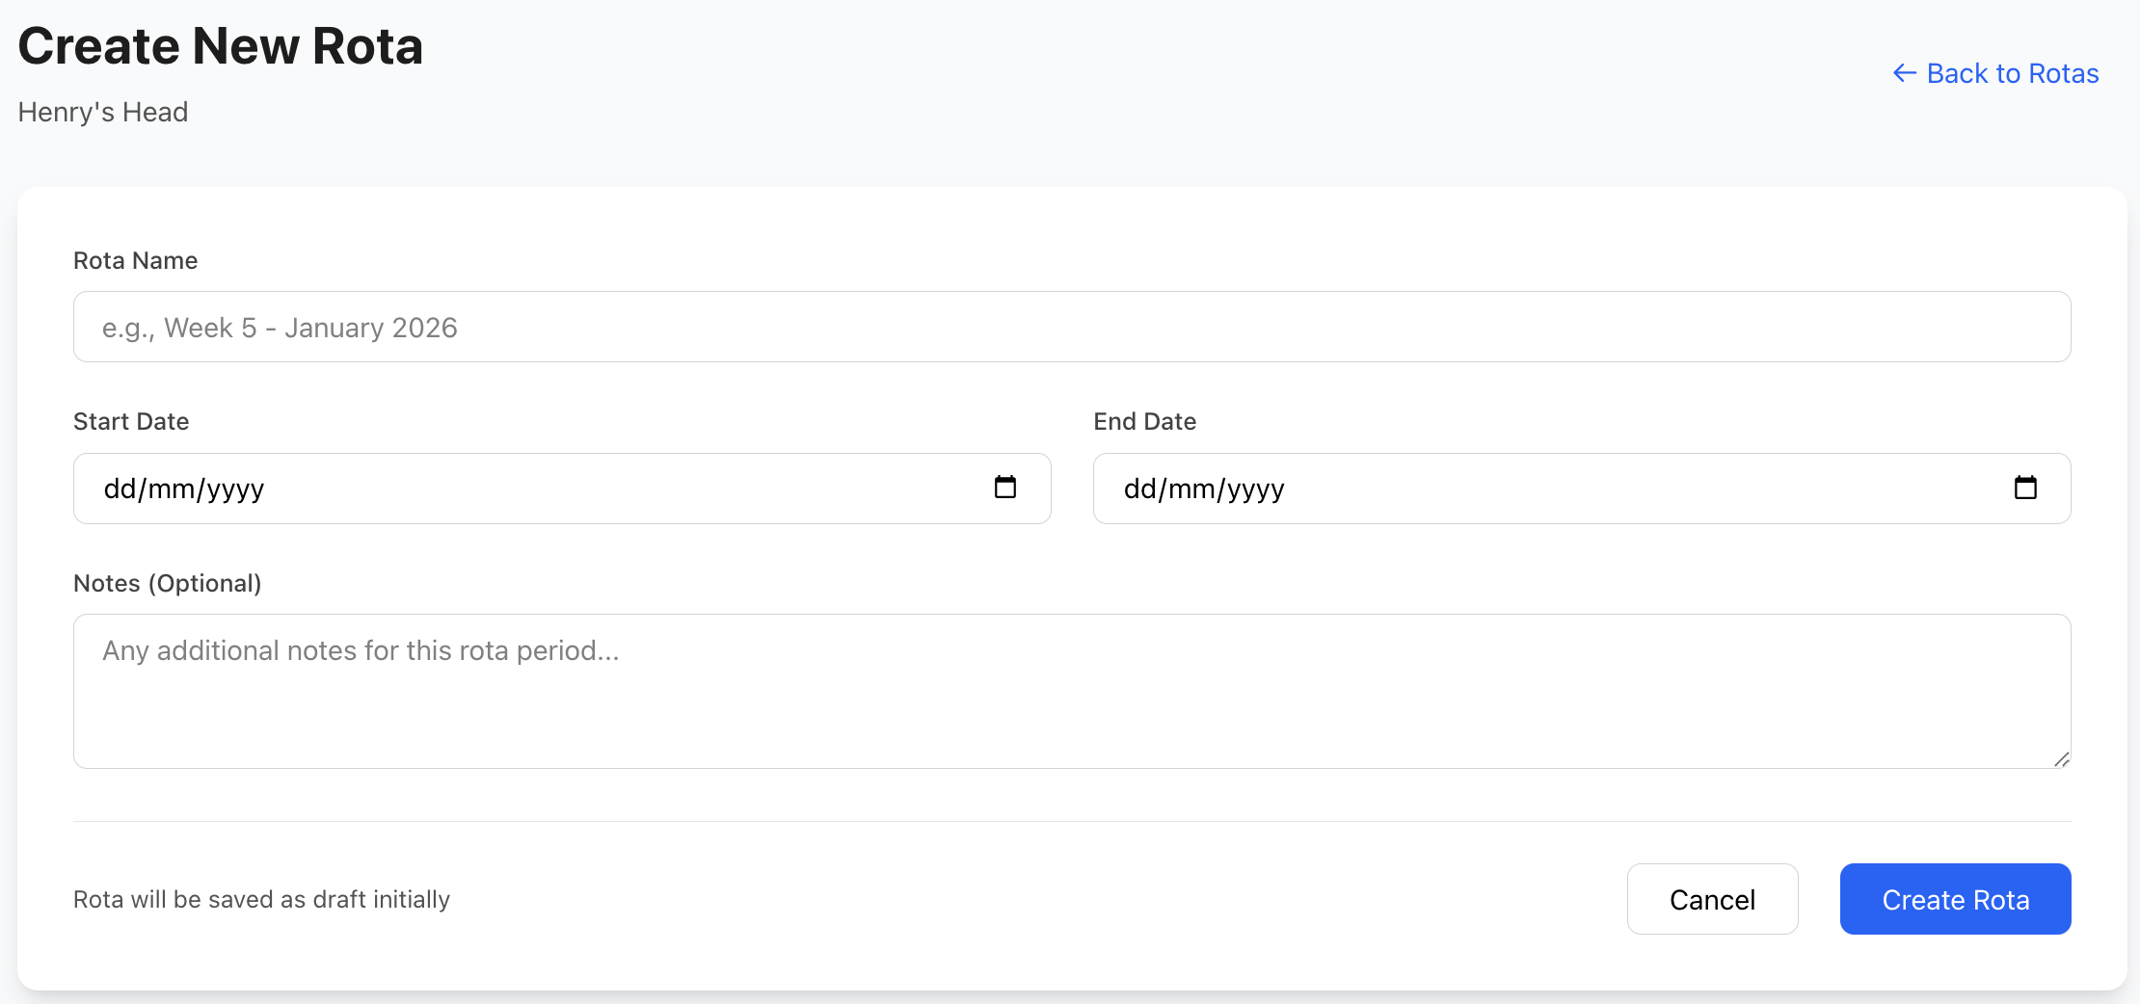This screenshot has height=1004, width=2140.
Task: Open the Start Date calendar picker icon
Action: point(1004,488)
